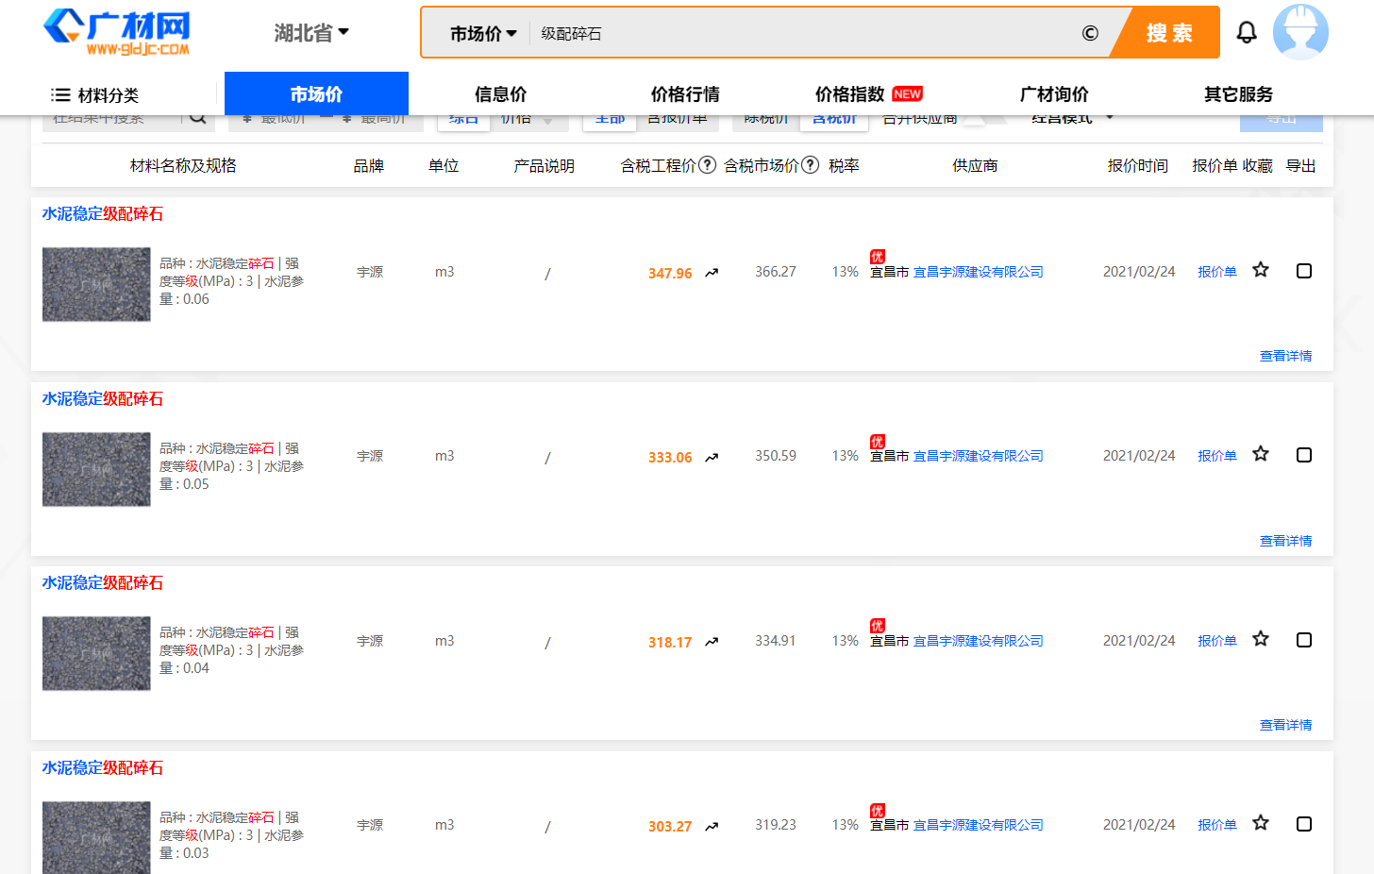Open 报价单 link for 303.27 row
Image resolution: width=1374 pixels, height=874 pixels.
[x=1217, y=825]
